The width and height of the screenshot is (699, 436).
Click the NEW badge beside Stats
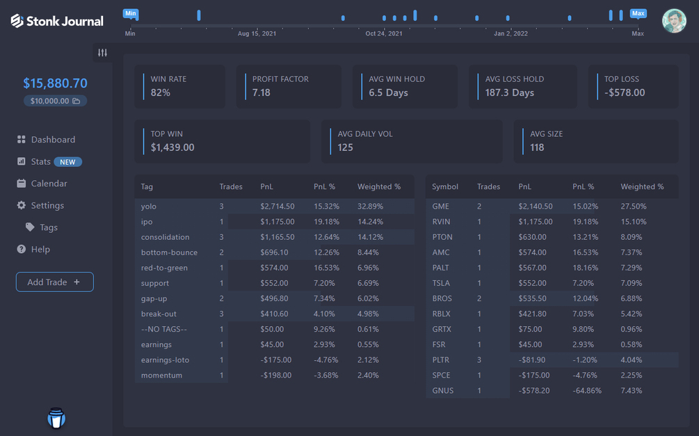(67, 162)
